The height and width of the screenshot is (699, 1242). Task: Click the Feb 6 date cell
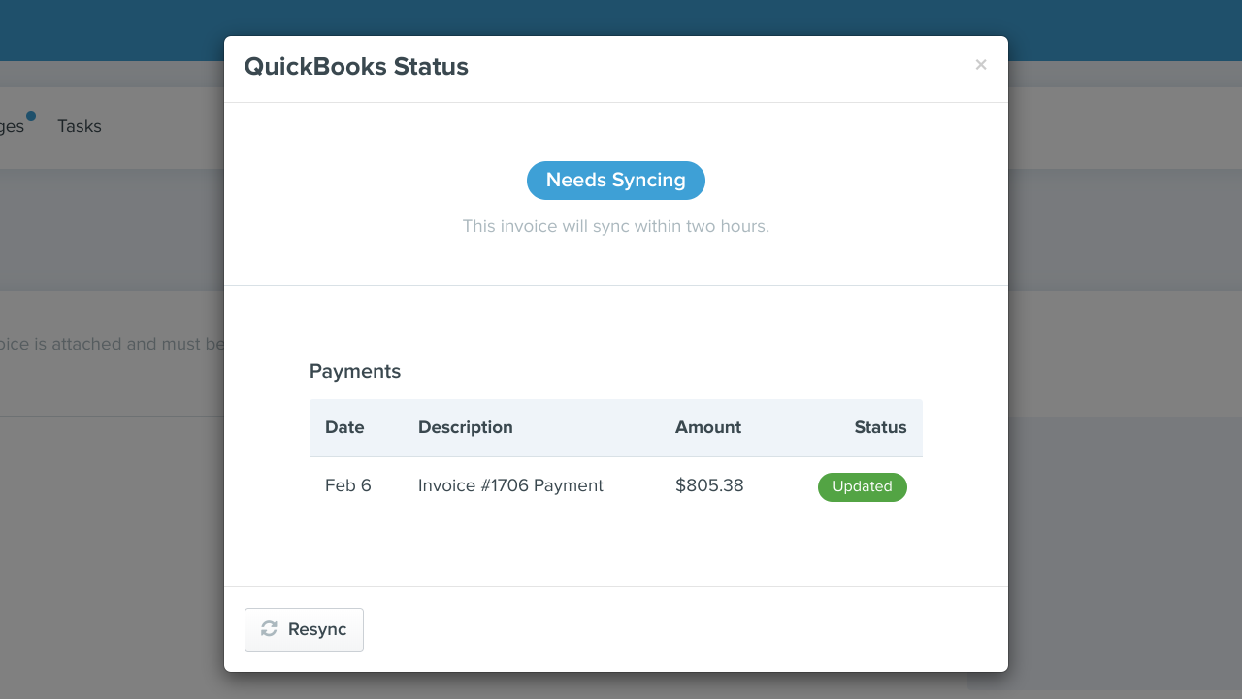pyautogui.click(x=348, y=485)
